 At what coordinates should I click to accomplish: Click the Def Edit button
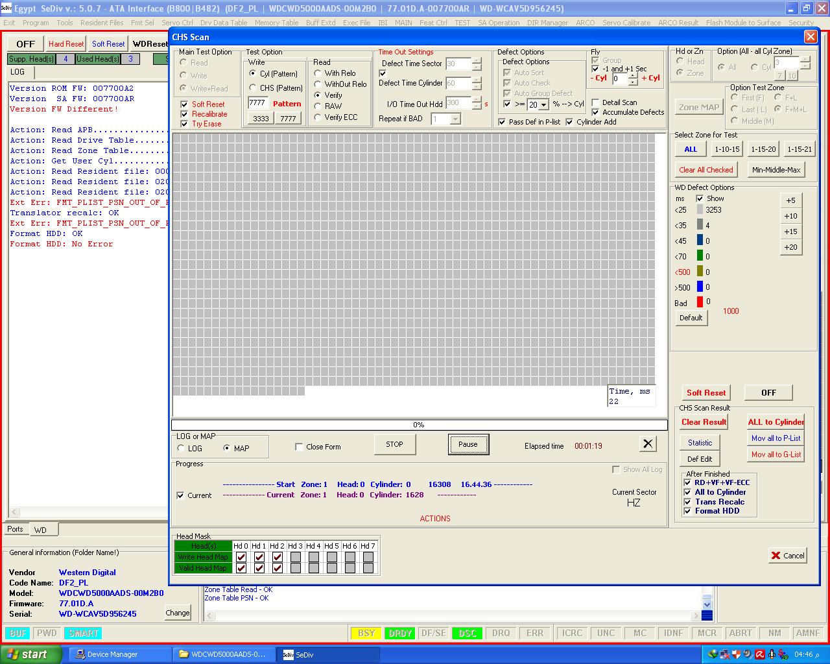coord(700,459)
